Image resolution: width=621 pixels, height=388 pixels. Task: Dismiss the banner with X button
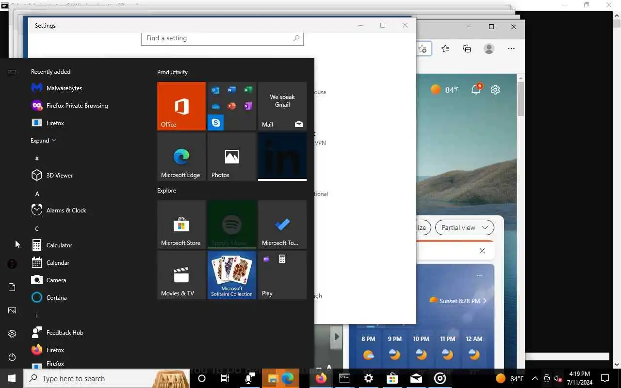click(482, 251)
